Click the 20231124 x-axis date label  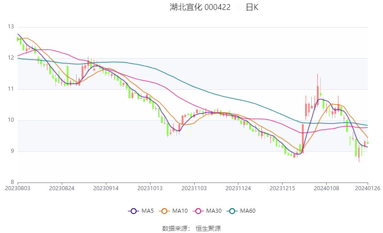238,188
